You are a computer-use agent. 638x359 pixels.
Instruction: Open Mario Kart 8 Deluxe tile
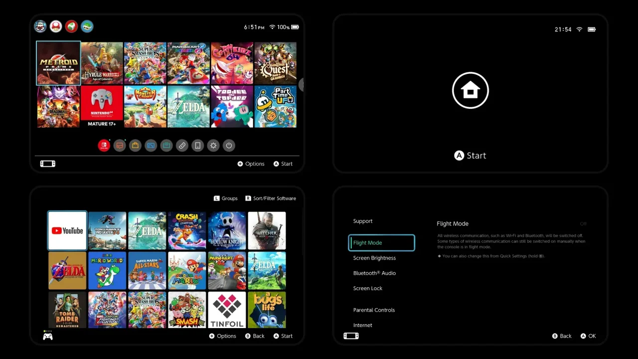pos(188,63)
